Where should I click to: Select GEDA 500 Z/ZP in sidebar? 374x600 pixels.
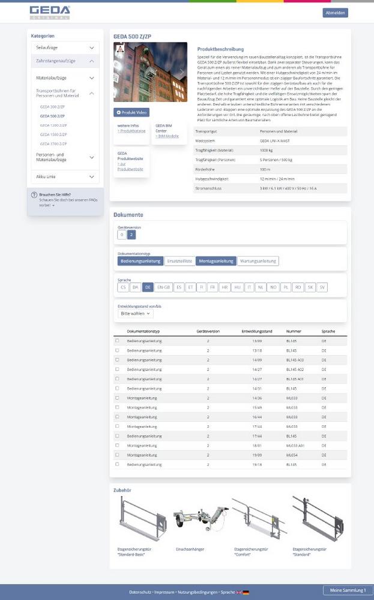point(52,116)
